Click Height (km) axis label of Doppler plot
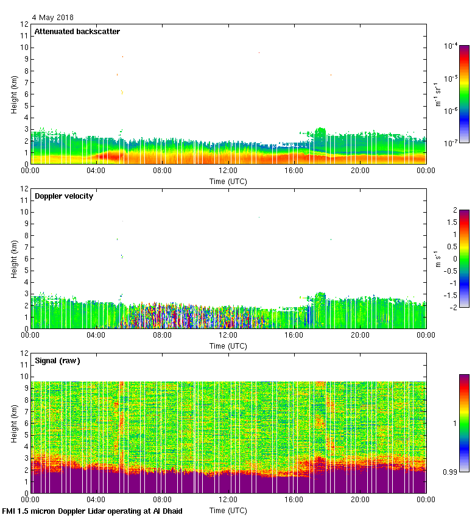Screen dimensions: 475x518 coord(13,258)
